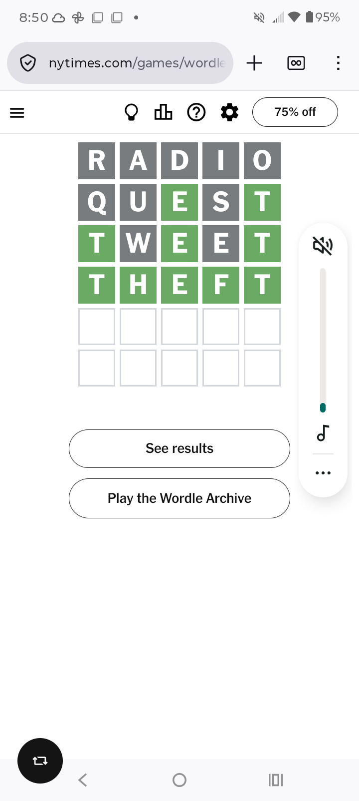The width and height of the screenshot is (359, 801).
Task: Click the 75% off subscription button
Action: coord(295,112)
